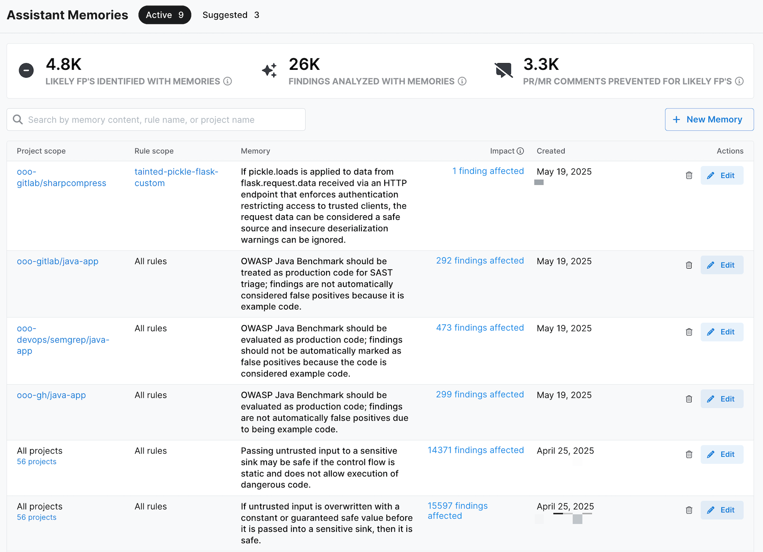763x552 pixels.
Task: Delete the untrusted-input-overwritten memory via trash icon
Action: pyautogui.click(x=689, y=510)
